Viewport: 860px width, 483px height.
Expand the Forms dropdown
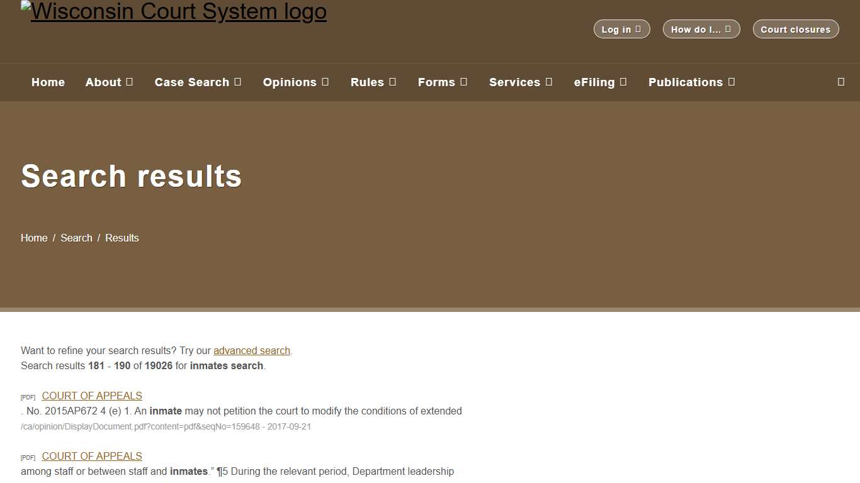click(x=443, y=82)
